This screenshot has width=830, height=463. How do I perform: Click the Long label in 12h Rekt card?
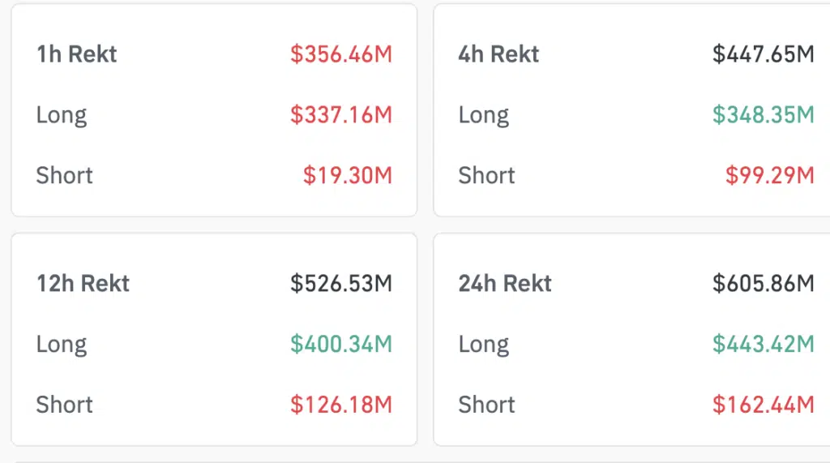point(62,344)
